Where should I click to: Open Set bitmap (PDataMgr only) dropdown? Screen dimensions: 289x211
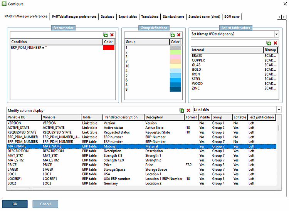(276, 34)
